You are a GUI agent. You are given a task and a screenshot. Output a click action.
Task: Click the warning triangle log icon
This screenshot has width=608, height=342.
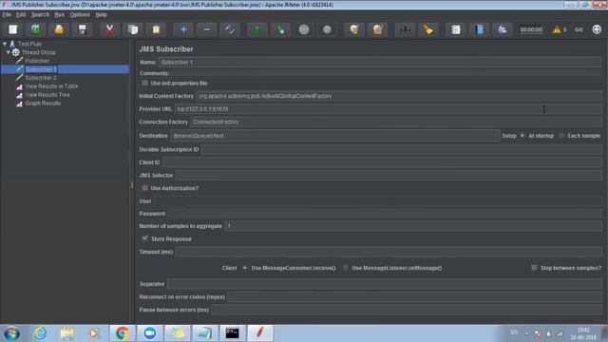tap(557, 29)
